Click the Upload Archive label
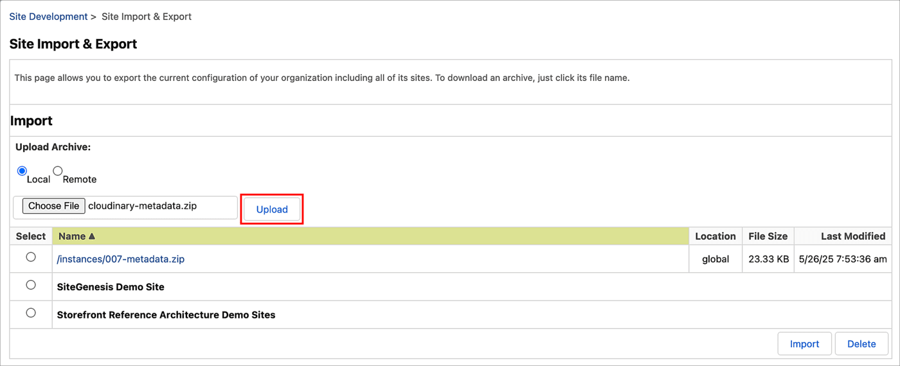 pyautogui.click(x=53, y=147)
